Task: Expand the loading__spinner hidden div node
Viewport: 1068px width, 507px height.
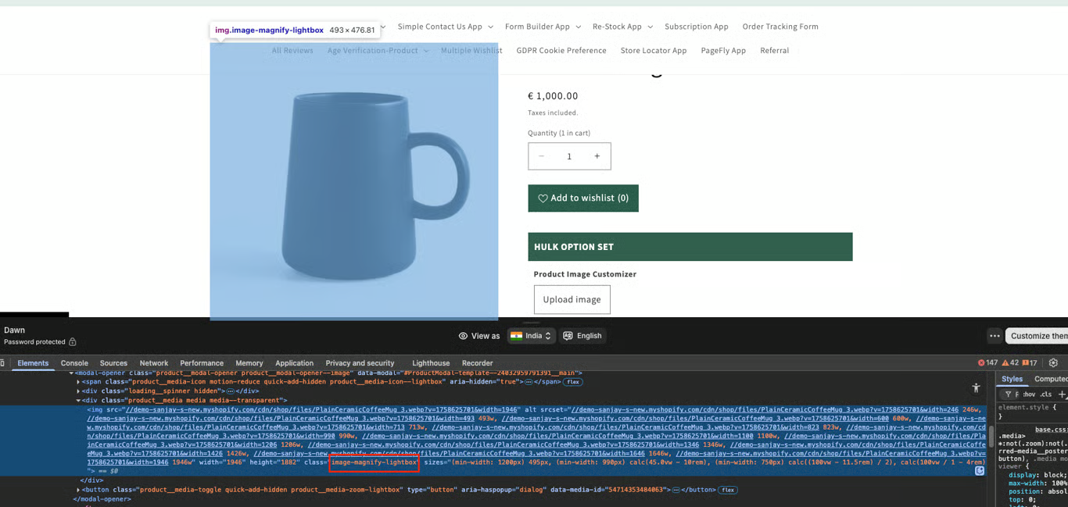Action: pos(78,391)
